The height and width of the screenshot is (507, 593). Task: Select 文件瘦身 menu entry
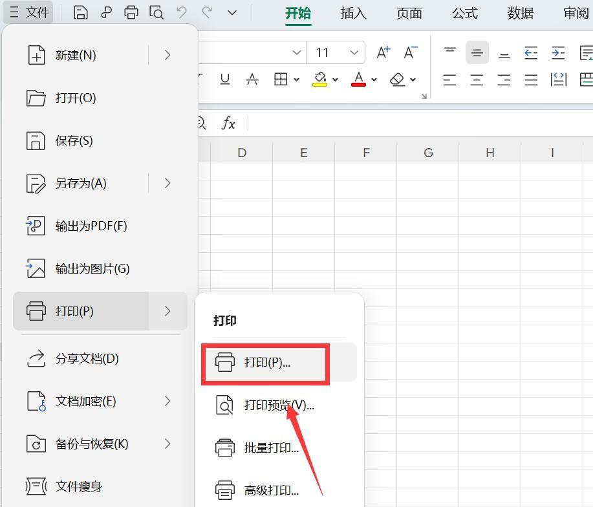coord(100,486)
